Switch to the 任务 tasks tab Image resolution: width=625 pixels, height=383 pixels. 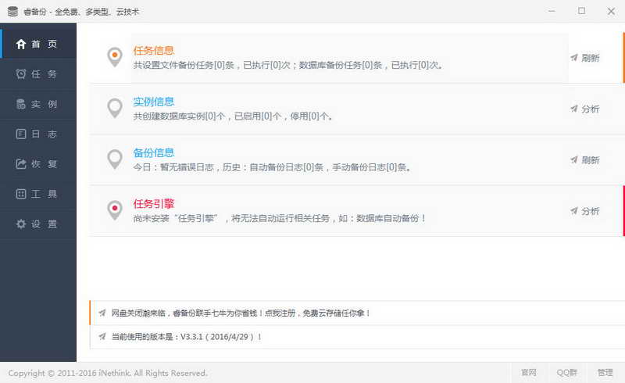tap(38, 74)
